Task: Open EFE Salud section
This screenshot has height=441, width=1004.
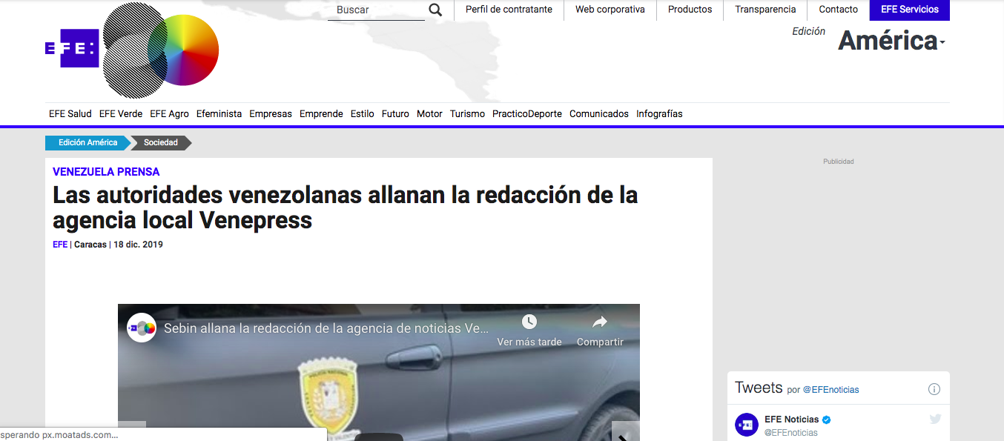Action: point(70,114)
